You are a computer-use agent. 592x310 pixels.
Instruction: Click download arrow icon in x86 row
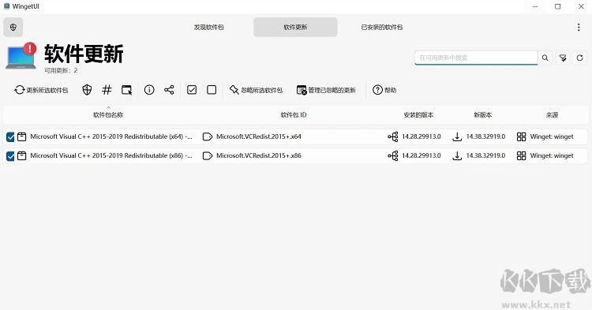[457, 155]
